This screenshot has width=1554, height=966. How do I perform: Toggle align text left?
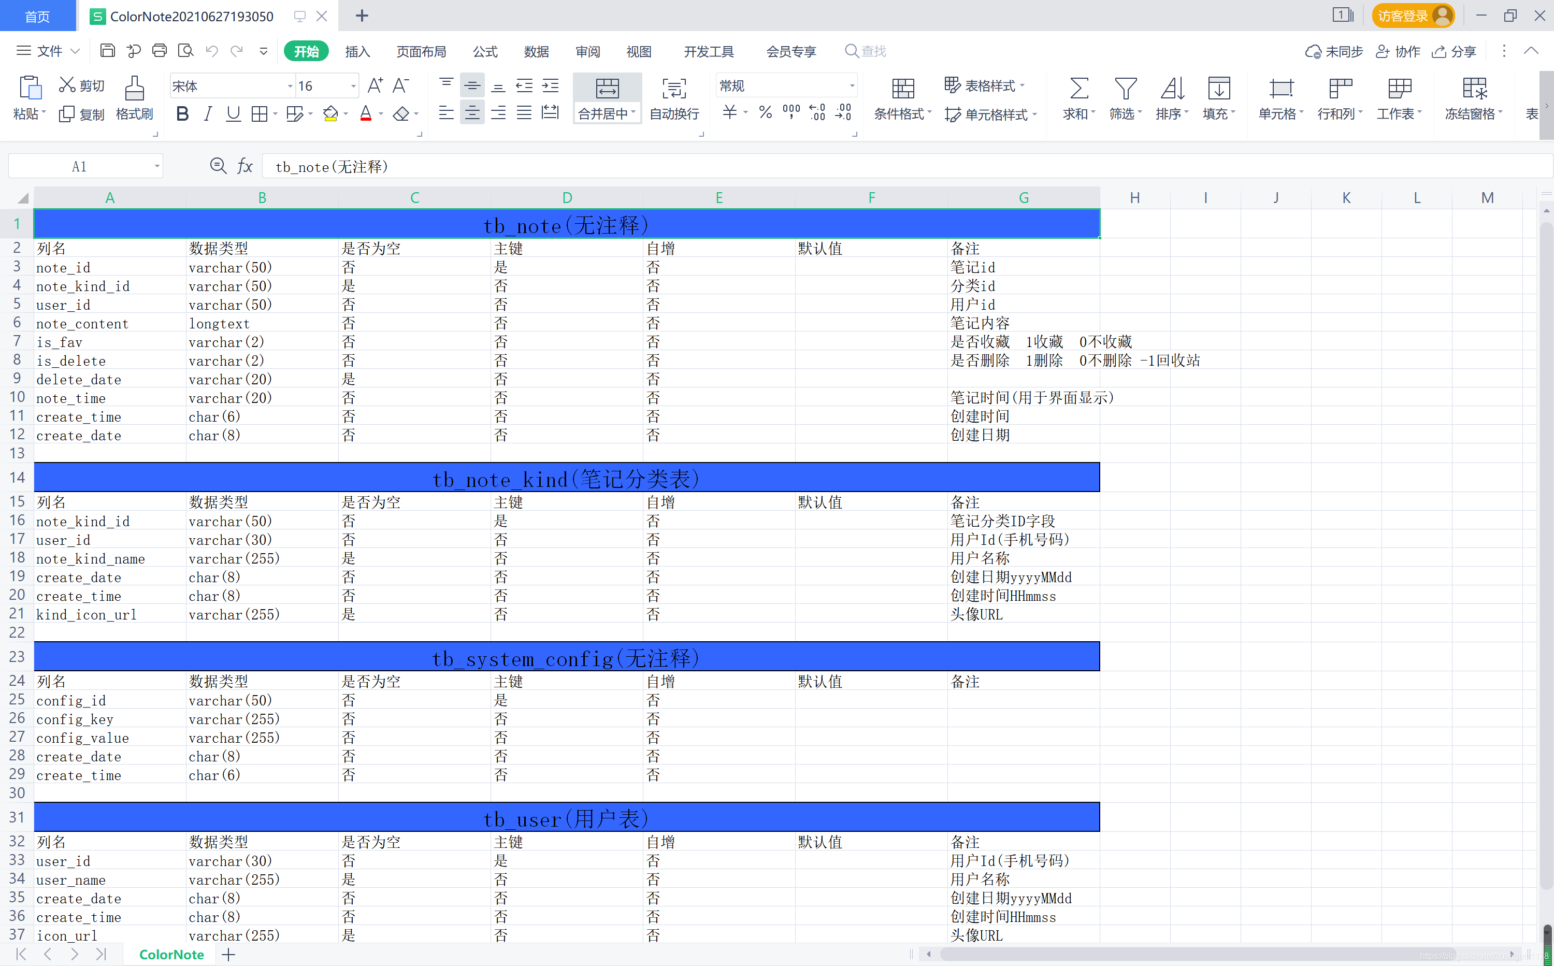tap(446, 113)
